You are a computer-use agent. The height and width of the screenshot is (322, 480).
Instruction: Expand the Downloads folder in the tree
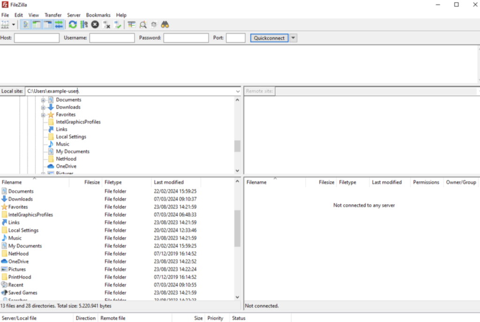coord(43,107)
